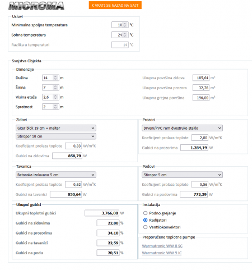Viewport: 252px width, 270px height.
Task: Open the Stiropor 10 cm insulation dropdown
Action: tap(56, 136)
